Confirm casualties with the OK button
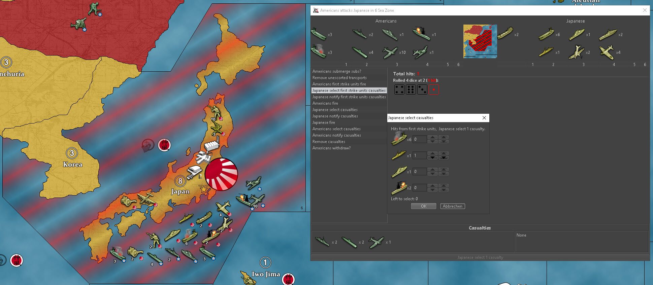Screen dimensions: 653x285 pos(423,206)
